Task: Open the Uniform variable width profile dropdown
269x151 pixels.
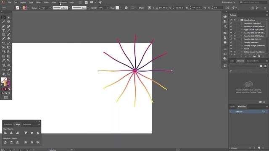Action: 69,8
